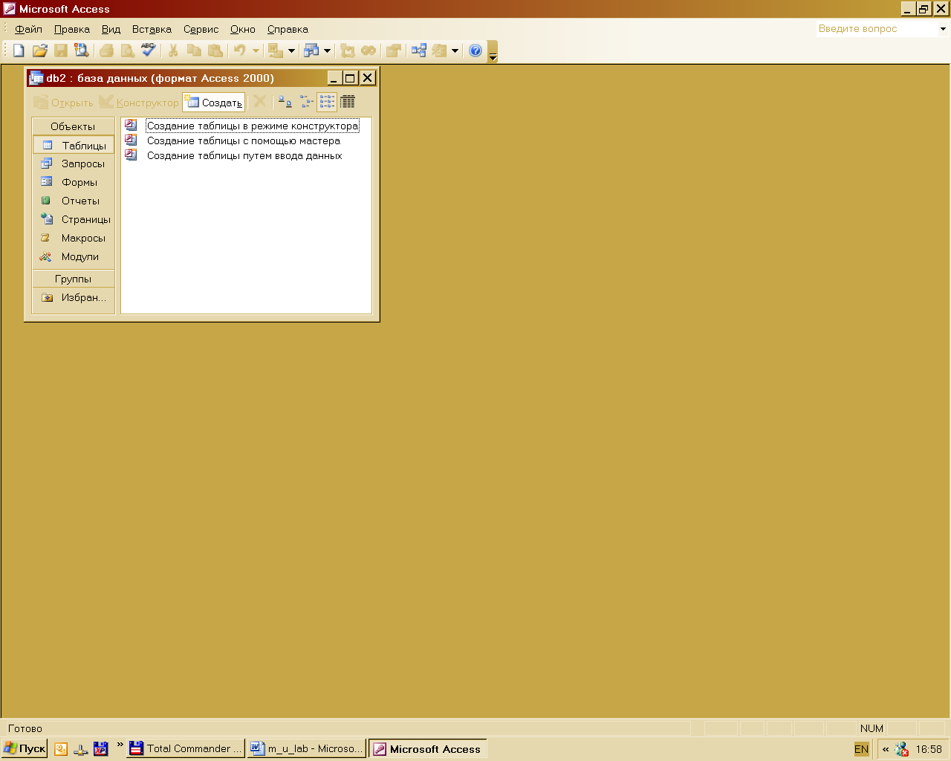Select Модули in Objects panel
The height and width of the screenshot is (761, 951).
click(74, 256)
